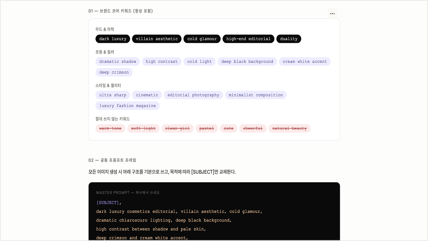Viewport: 428px width, 241px height.
Task: Select the 'duality' keyword tag
Action: [289, 39]
